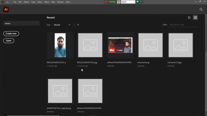Open the View menu
The width and height of the screenshot is (207, 116).
click(53, 2)
